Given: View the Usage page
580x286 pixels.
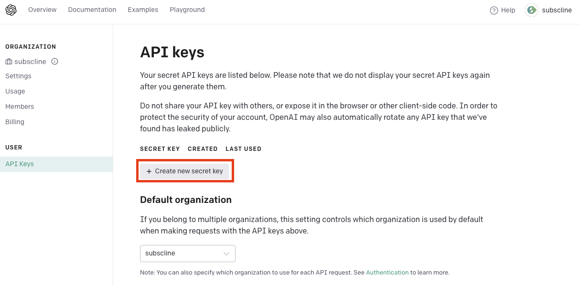Looking at the screenshot, I should [15, 92].
